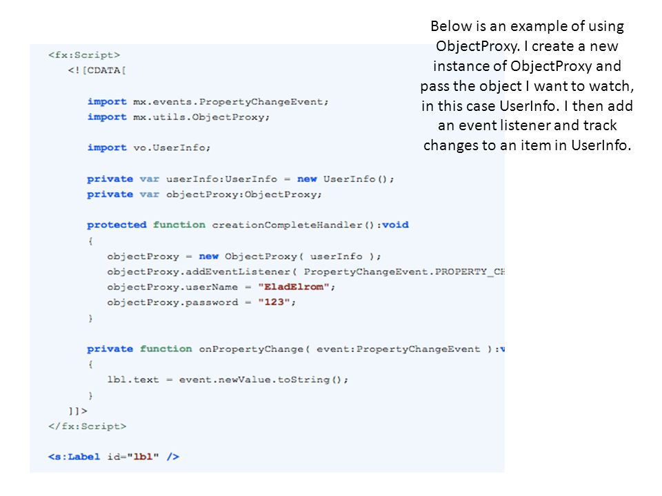
Task: Click the void keyword after creationCompleteHandler
Action: click(x=395, y=225)
